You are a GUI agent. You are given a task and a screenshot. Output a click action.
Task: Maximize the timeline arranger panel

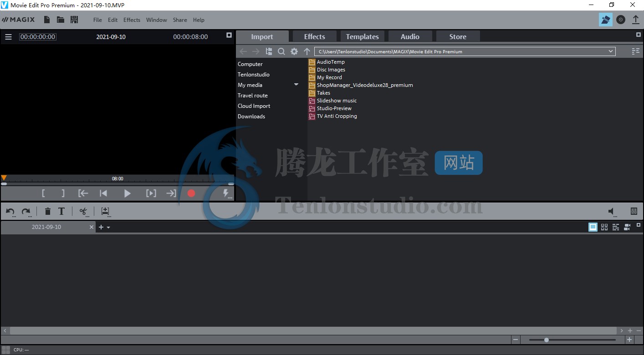point(638,225)
